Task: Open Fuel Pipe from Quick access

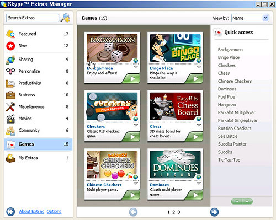Action: point(226,97)
